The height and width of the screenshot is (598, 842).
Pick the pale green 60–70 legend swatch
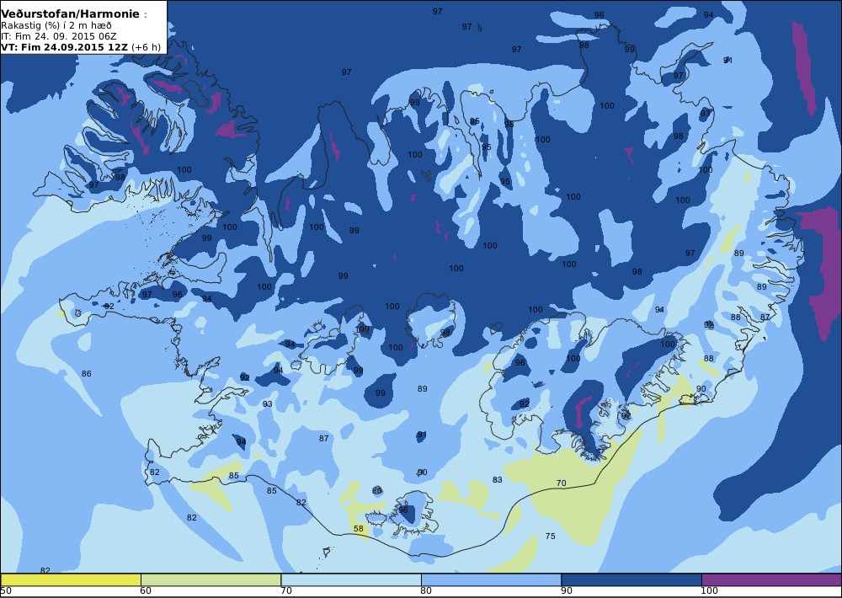tap(210, 579)
